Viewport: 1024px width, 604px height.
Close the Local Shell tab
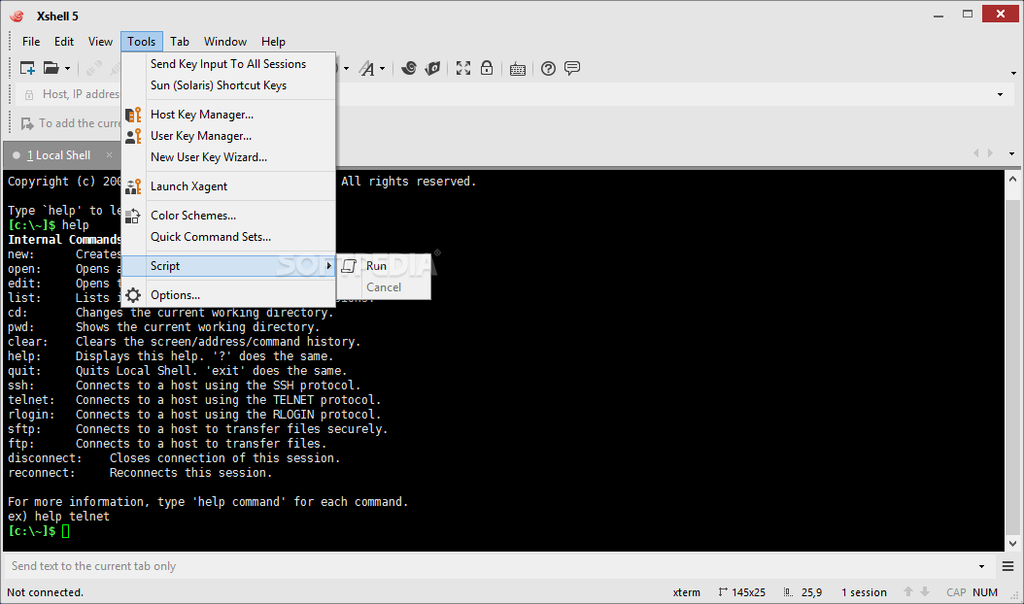pos(109,154)
